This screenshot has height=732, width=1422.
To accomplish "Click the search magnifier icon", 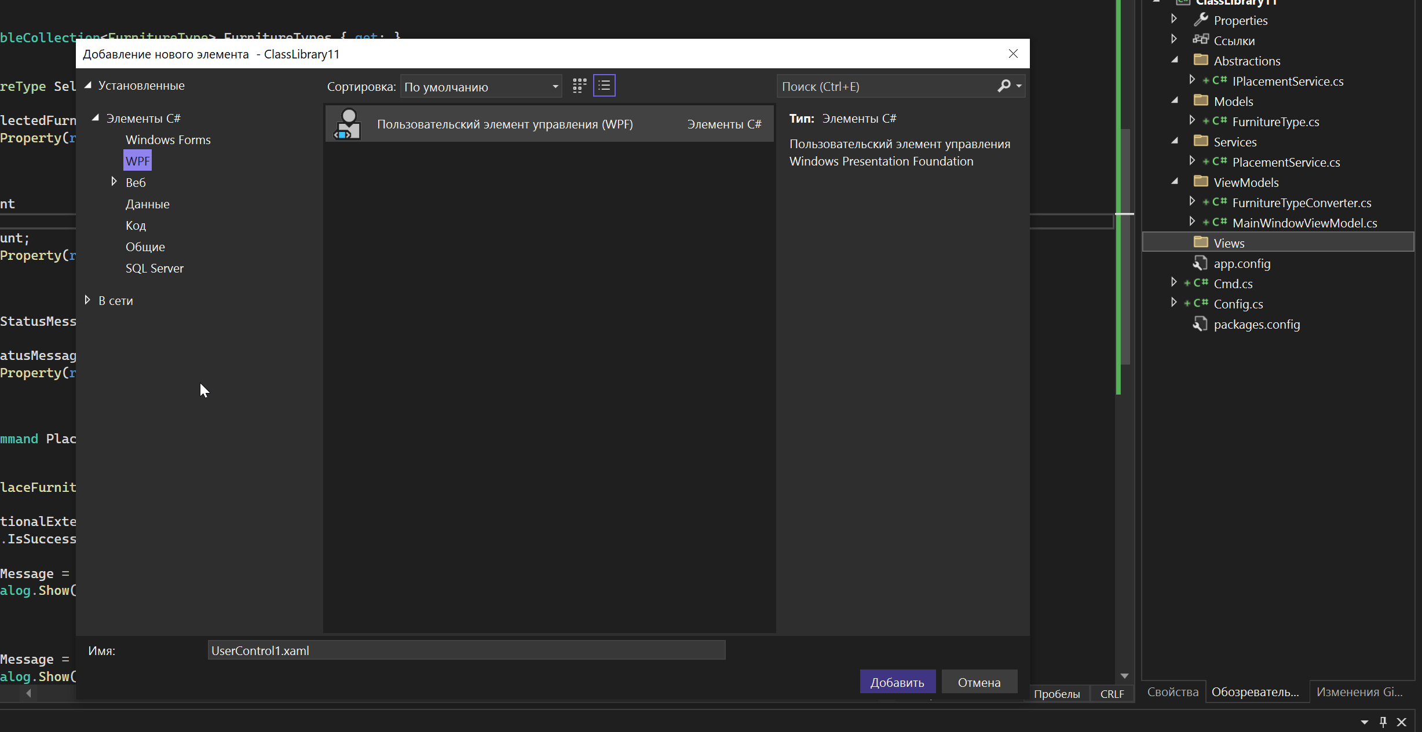I will 1004,86.
